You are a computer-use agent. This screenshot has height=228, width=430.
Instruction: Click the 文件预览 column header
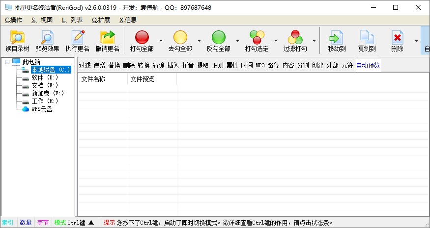(152, 79)
